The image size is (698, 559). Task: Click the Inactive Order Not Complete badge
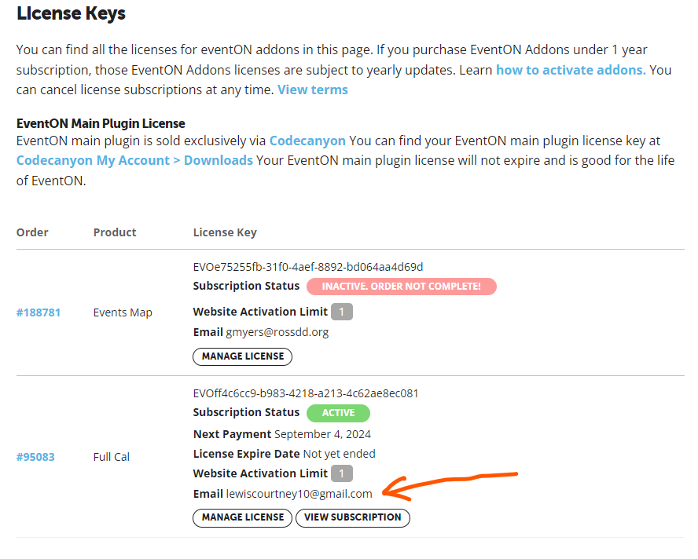pyautogui.click(x=402, y=287)
